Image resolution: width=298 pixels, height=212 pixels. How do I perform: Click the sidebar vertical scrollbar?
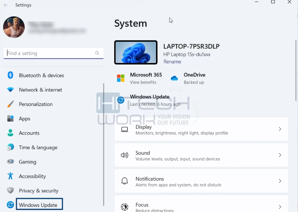tap(104, 145)
